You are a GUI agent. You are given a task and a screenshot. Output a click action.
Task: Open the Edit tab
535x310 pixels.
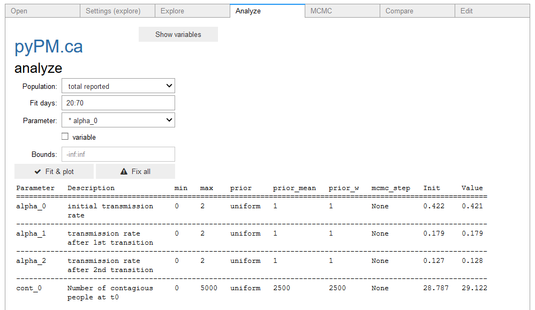[x=492, y=11]
